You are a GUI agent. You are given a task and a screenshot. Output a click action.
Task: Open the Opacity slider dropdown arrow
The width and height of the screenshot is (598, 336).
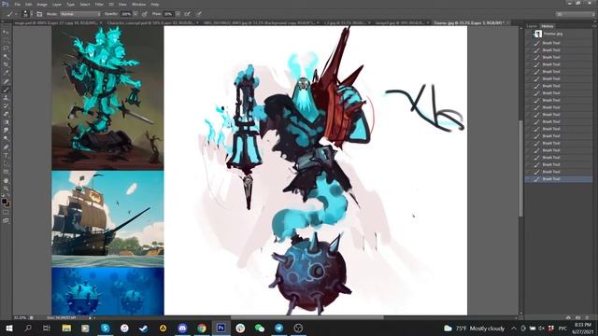[x=135, y=14]
